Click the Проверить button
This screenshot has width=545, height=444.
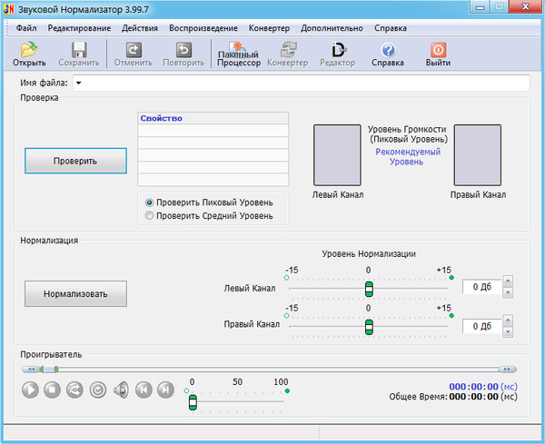[75, 161]
